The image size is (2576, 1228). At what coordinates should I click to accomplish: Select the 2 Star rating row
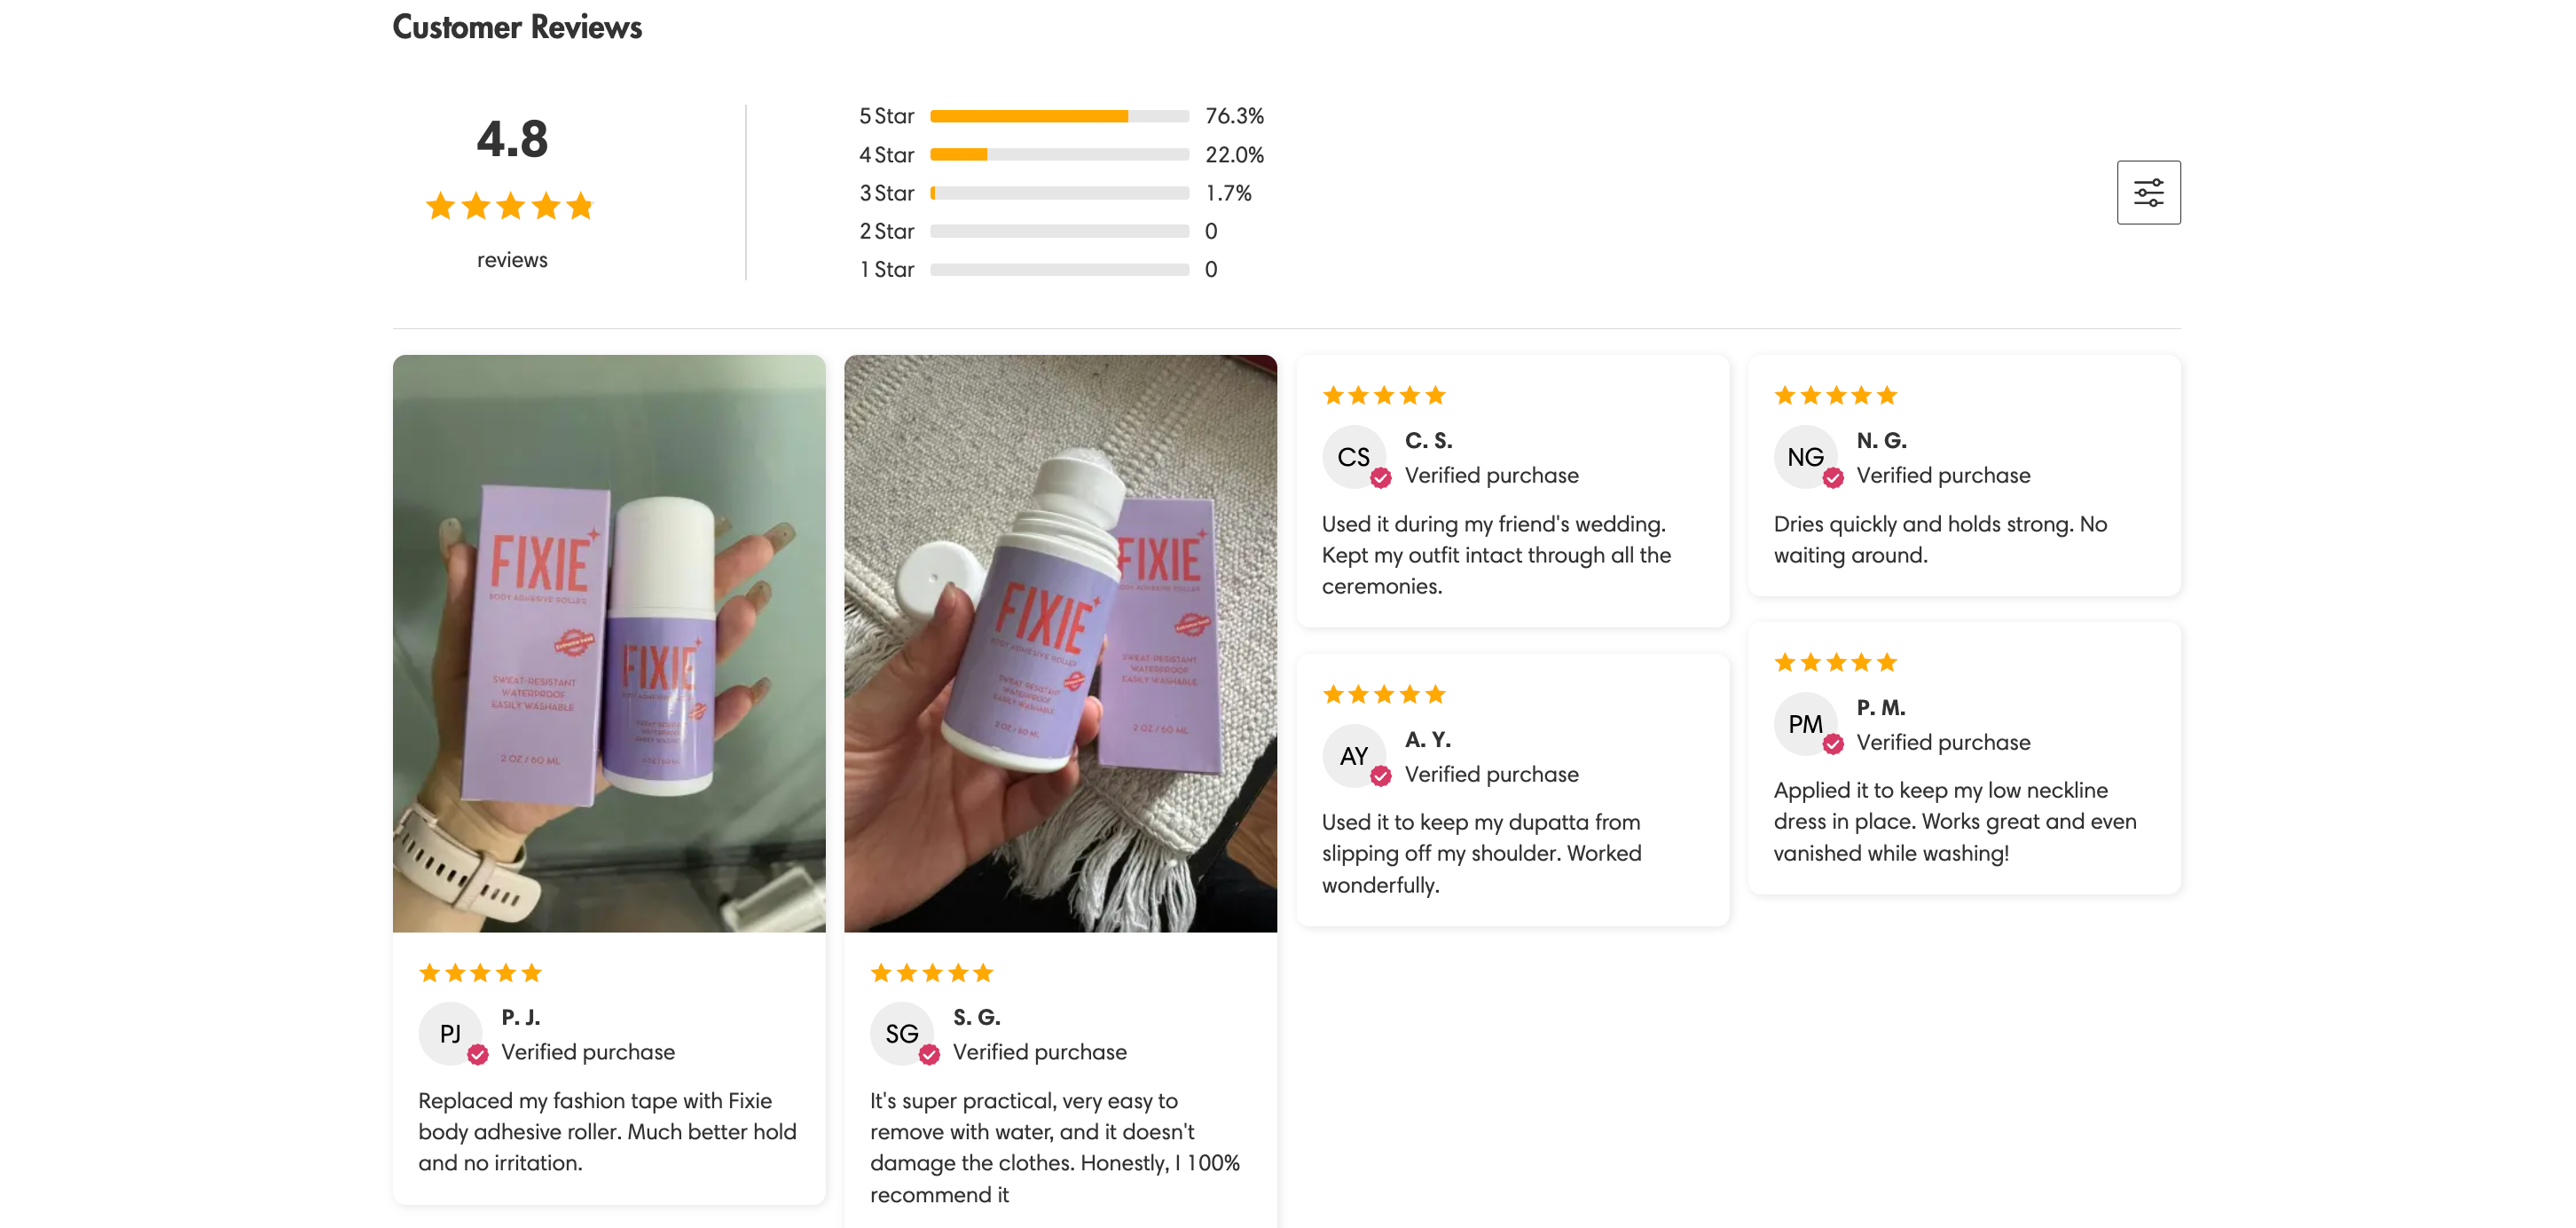[x=1059, y=231]
